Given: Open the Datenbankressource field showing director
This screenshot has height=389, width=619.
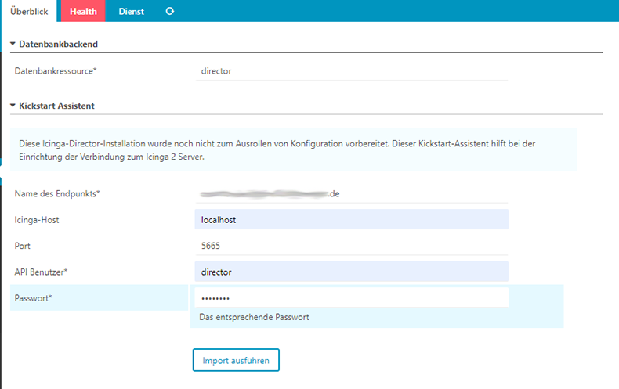Looking at the screenshot, I should coord(350,71).
